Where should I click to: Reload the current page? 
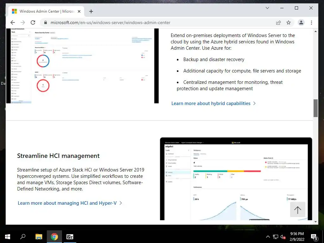pyautogui.click(x=33, y=22)
